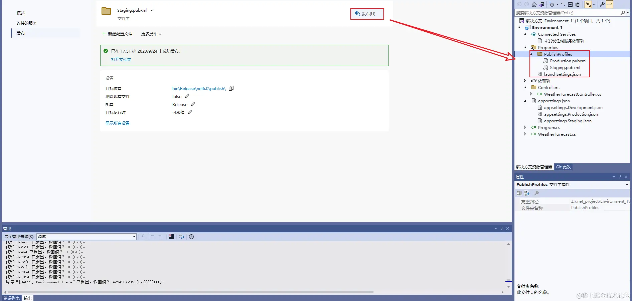Click the timestamp clock icon in Output toolbar
Viewport: 632px width, 301px height.
[x=191, y=237]
